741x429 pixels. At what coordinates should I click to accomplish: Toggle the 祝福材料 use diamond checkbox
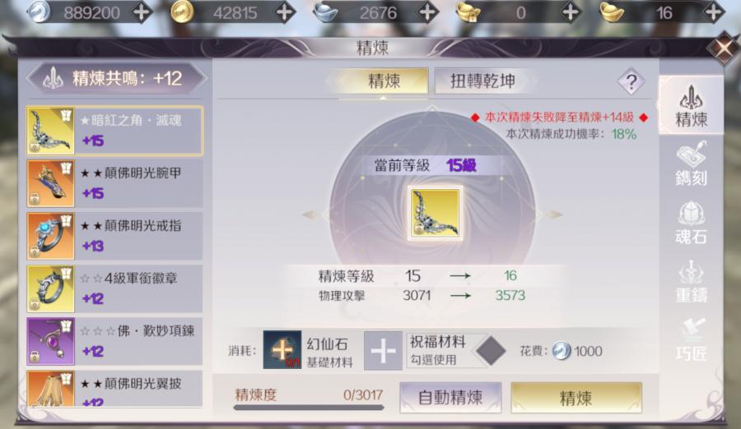(x=491, y=351)
